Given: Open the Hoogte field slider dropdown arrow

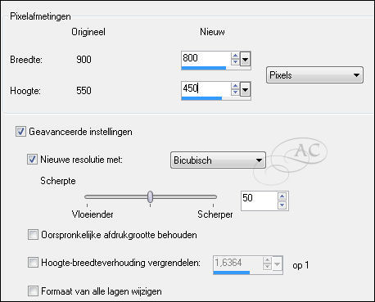Looking at the screenshot, I should [x=245, y=89].
